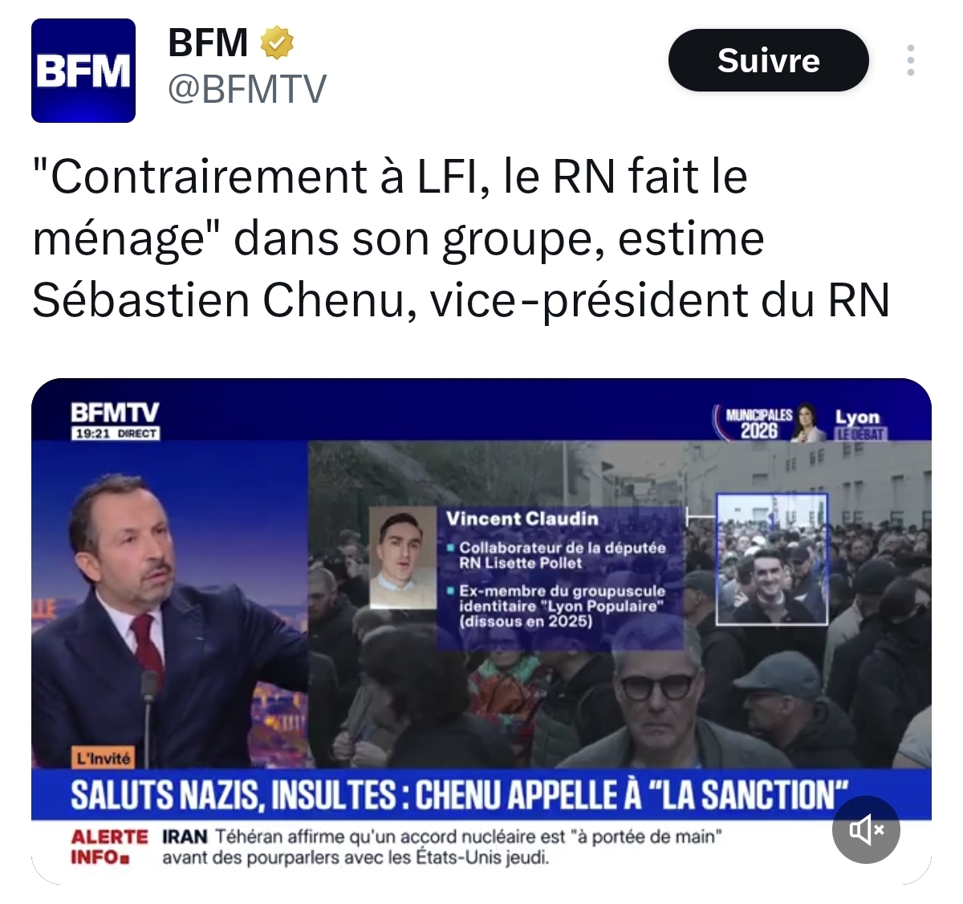The height and width of the screenshot is (904, 963).
Task: Click the Lyon Le Débat label
Action: pyautogui.click(x=859, y=424)
